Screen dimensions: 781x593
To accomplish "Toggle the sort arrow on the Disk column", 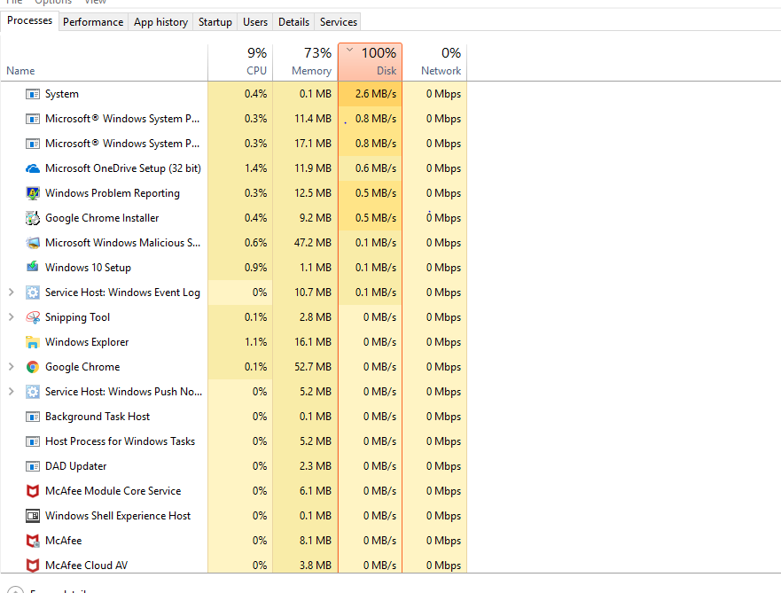I will click(x=349, y=50).
